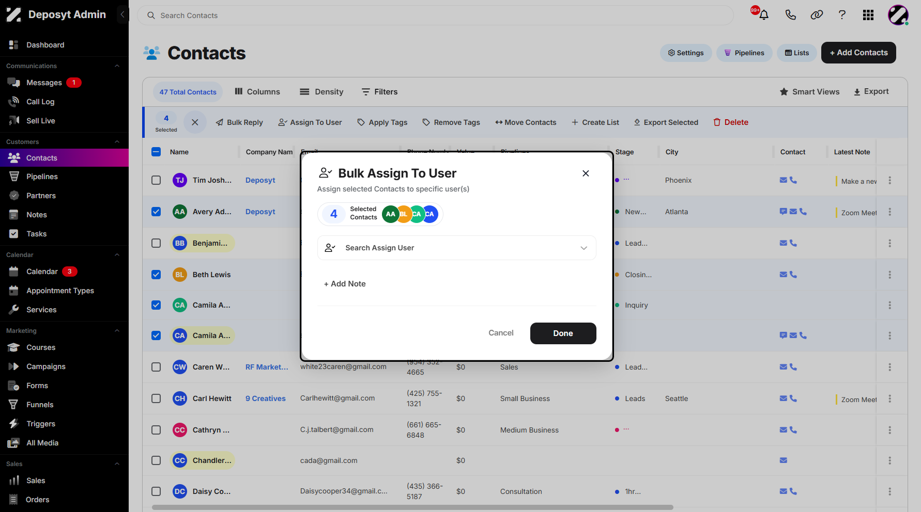921x512 pixels.
Task: Uncheck the Avery Ad row checkbox
Action: point(156,212)
